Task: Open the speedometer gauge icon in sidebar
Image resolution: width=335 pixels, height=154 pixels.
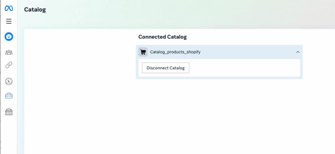Action: pyautogui.click(x=9, y=81)
